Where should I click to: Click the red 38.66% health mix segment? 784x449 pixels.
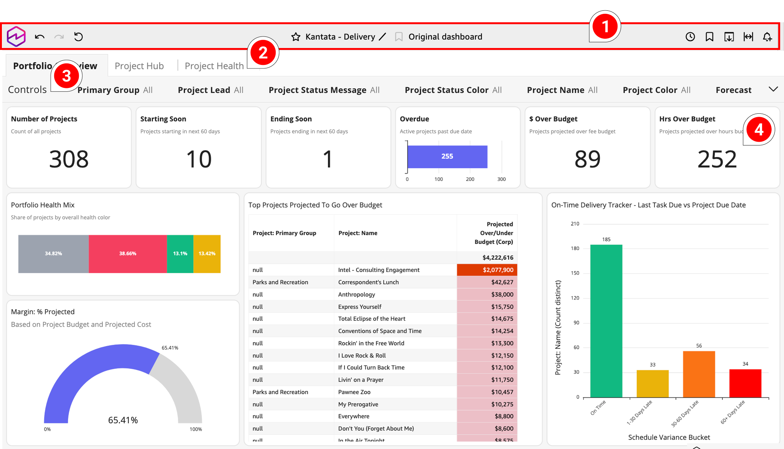point(128,254)
